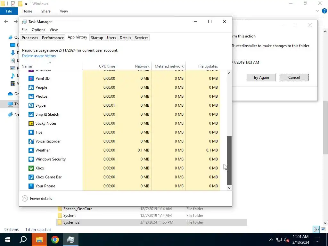Switch to the Startup tab
This screenshot has height=246, width=328.
coord(97,38)
